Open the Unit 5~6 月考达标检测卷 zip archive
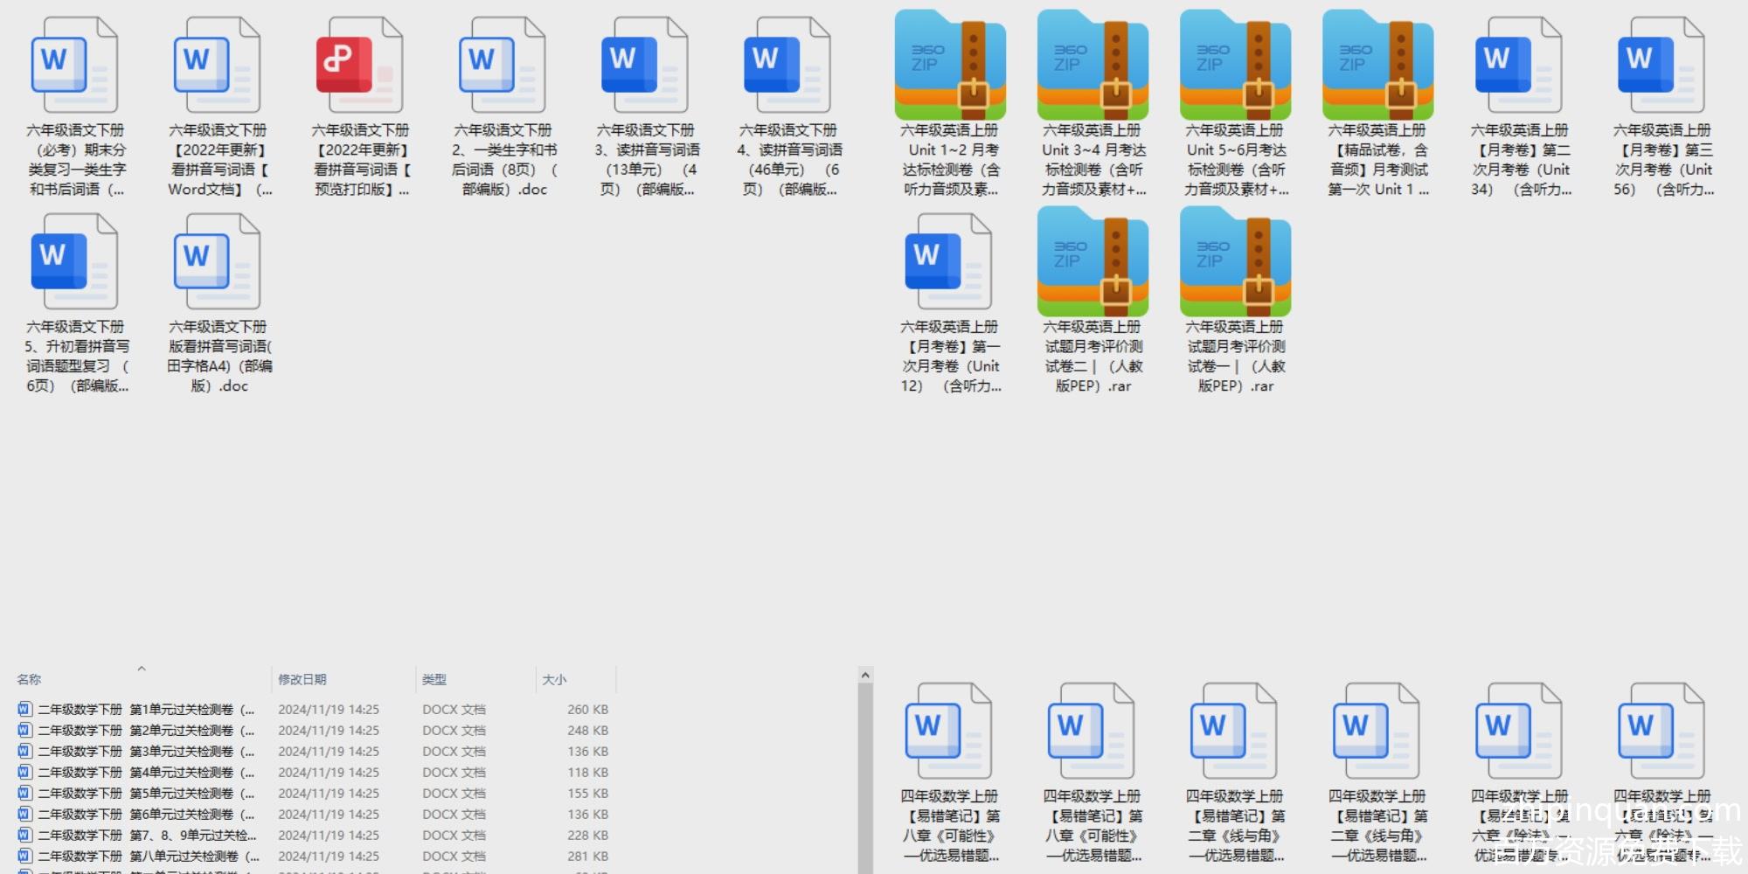1748x874 pixels. (1235, 67)
